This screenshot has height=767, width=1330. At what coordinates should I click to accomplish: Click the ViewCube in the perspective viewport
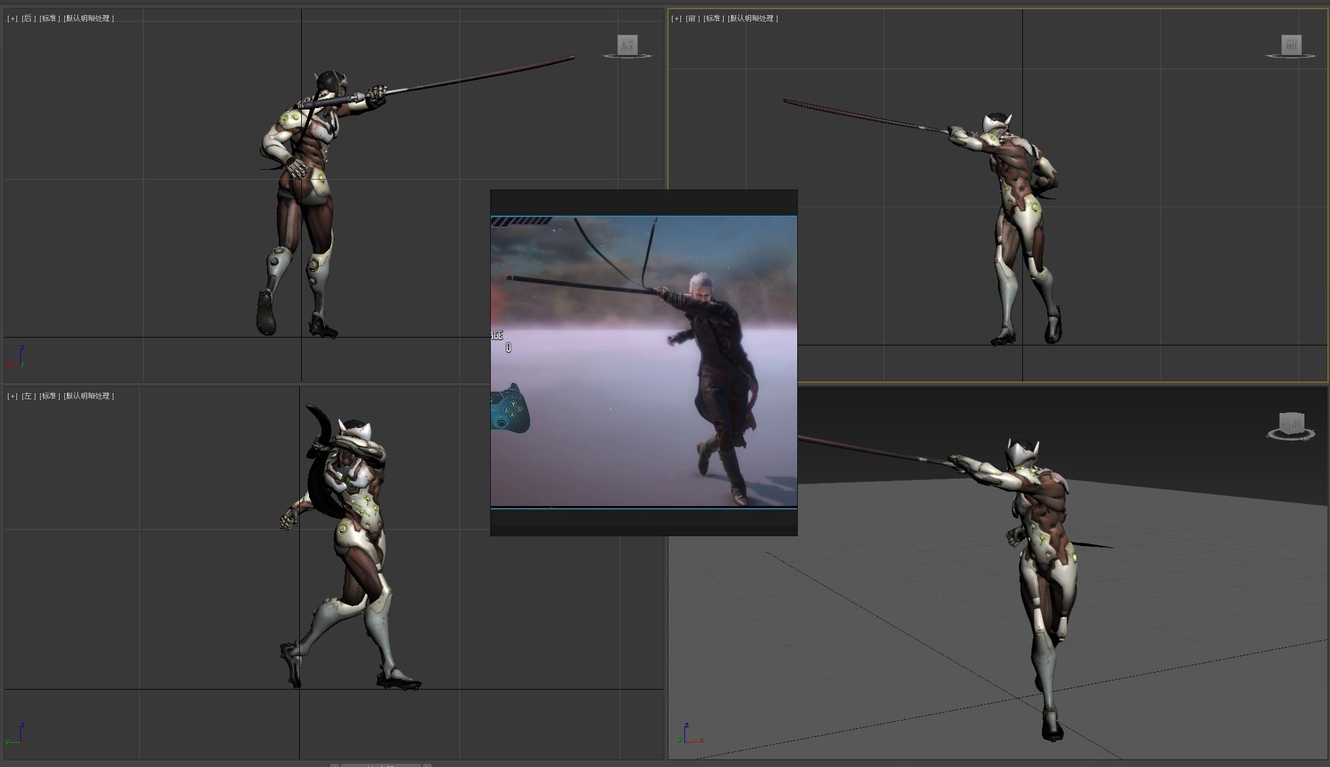pyautogui.click(x=1291, y=425)
